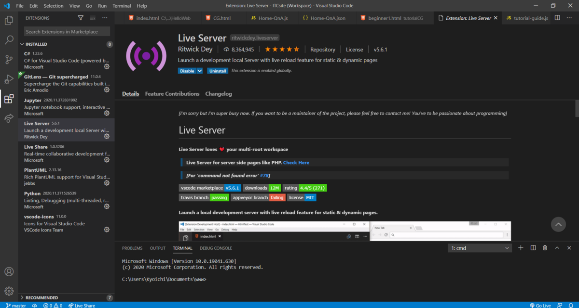Screen dimensions: 579x308
Task: Maximize terminal panel with up chevron
Action: tap(557, 248)
